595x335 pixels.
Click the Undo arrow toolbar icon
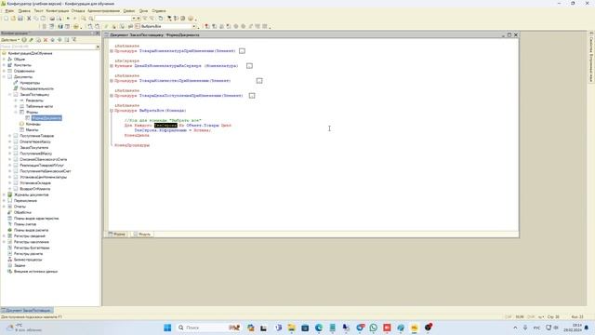pyautogui.click(x=68, y=19)
